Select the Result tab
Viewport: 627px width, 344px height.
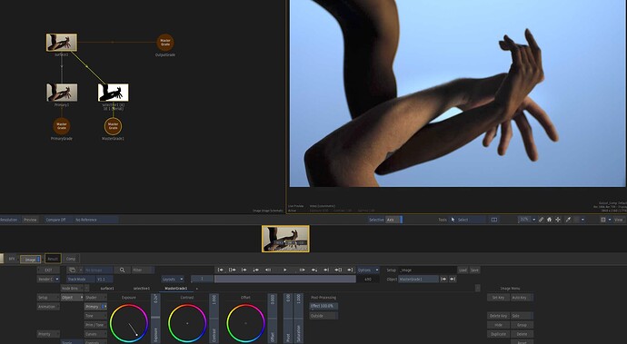pos(53,259)
